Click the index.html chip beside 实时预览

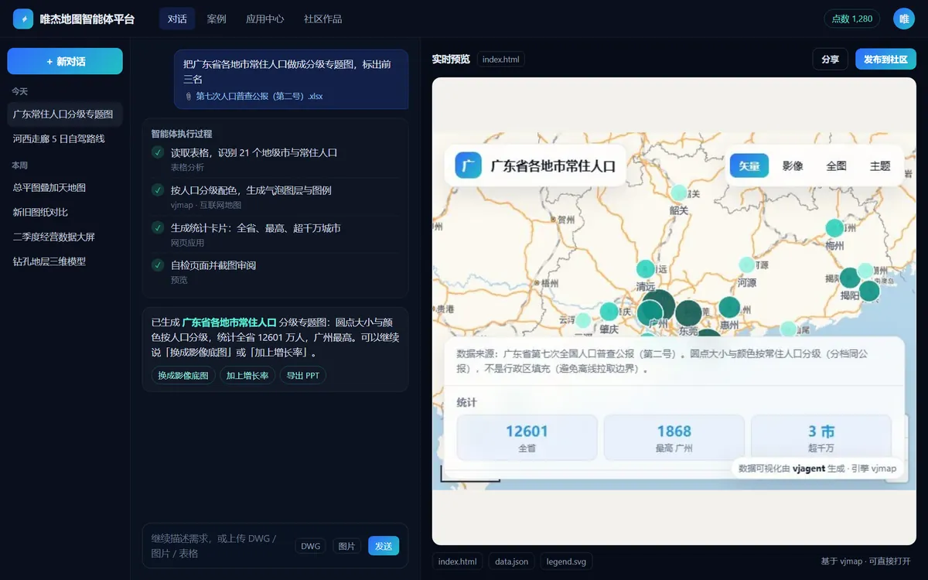coord(500,59)
